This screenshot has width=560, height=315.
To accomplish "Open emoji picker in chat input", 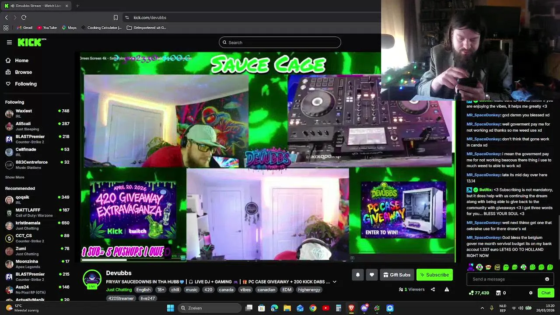I will (547, 279).
